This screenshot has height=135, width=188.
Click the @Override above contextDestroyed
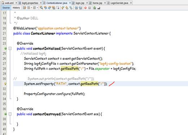pyautogui.click(x=25, y=109)
